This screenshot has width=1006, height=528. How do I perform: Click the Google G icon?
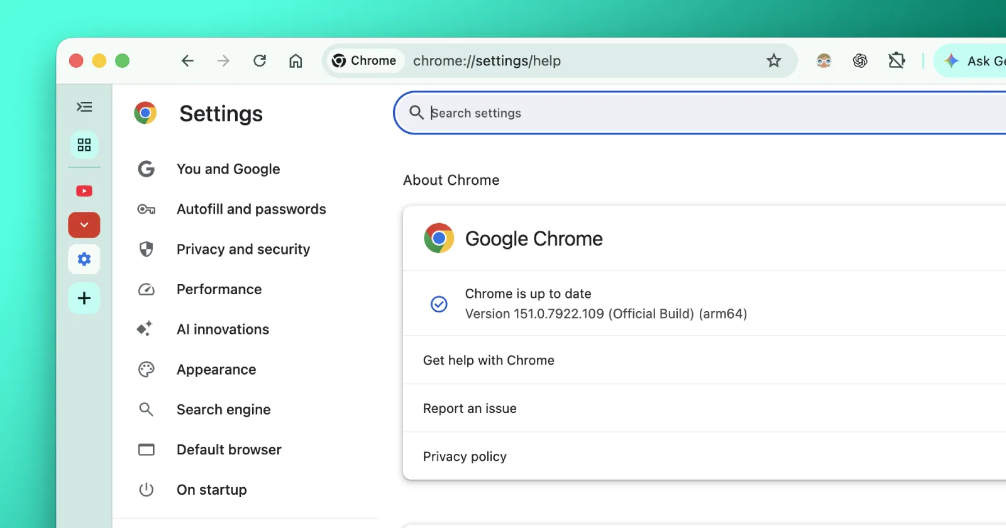[146, 169]
